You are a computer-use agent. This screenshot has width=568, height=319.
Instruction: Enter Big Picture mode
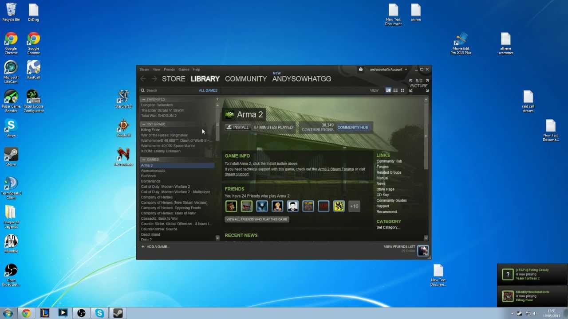click(419, 85)
